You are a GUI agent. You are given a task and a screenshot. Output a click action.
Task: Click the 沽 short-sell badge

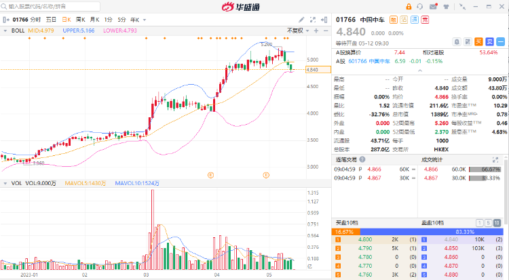pyautogui.click(x=404, y=20)
